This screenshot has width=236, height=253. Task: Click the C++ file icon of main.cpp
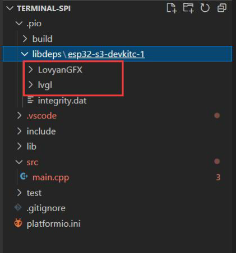tap(24, 176)
